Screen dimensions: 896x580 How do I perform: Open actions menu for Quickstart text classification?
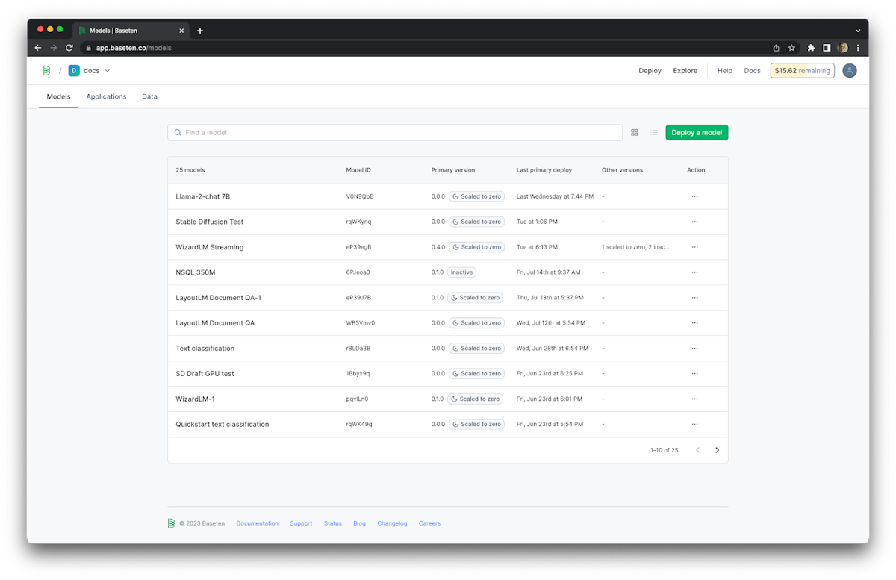(694, 424)
